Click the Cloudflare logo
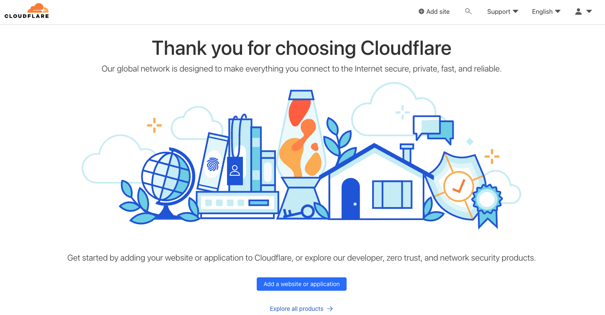The height and width of the screenshot is (315, 605). 27,11
